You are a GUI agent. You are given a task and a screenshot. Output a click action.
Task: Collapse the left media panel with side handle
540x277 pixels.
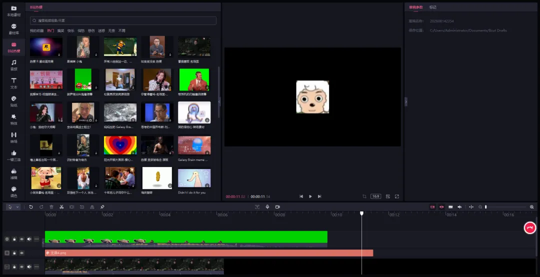[x=219, y=101]
